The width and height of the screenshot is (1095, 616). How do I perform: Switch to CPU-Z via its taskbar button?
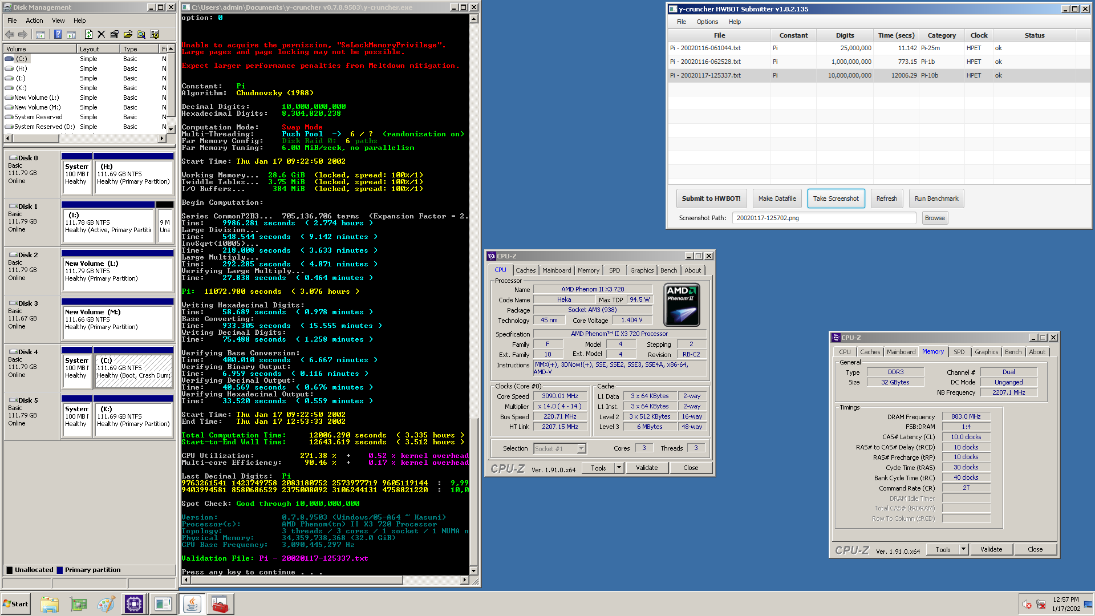pyautogui.click(x=134, y=604)
